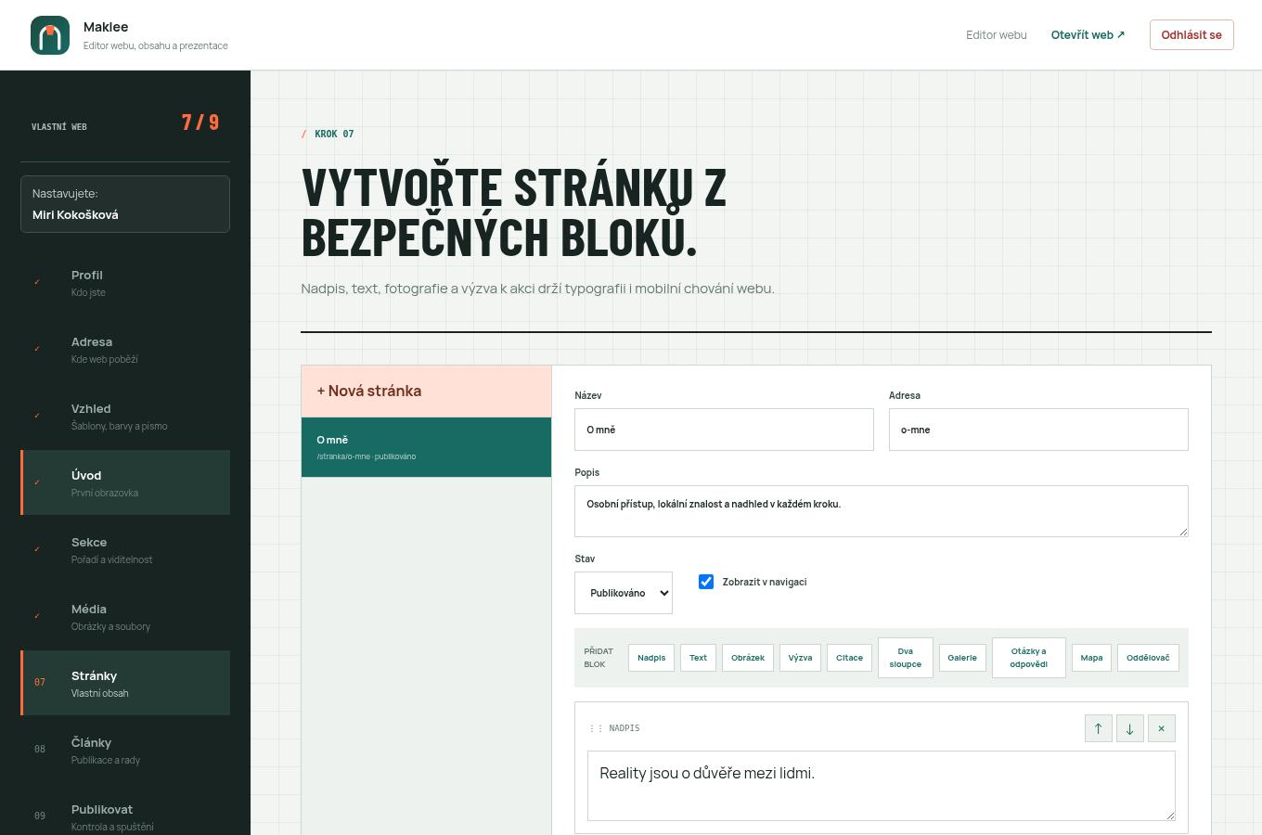Viewport: 1262px width, 835px height.
Task: Open the Vzhled step
Action: click(x=125, y=416)
